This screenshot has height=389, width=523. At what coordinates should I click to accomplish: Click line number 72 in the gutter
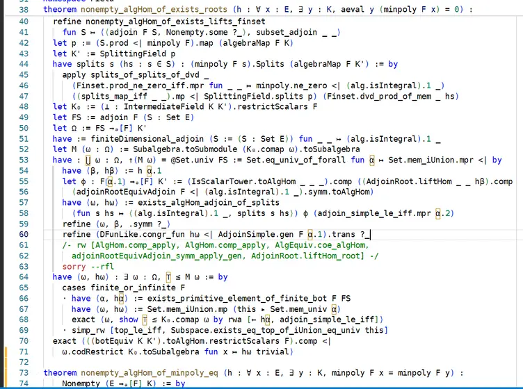24,362
